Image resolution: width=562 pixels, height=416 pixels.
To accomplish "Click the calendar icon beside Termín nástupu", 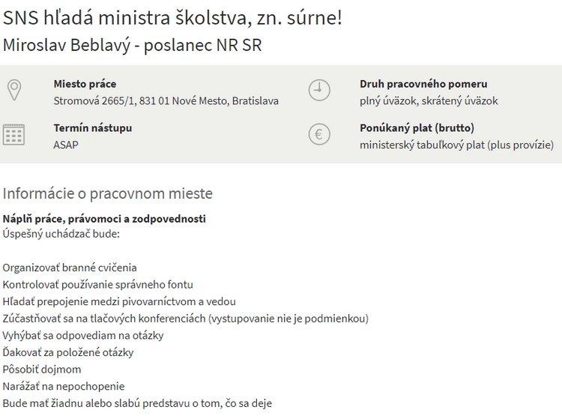I will (x=13, y=135).
